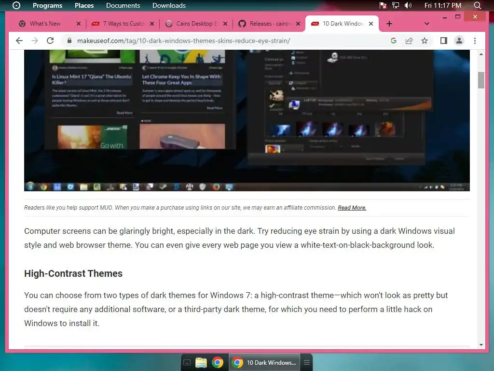View site information padlock icon
This screenshot has height=371, width=494.
coord(69,41)
